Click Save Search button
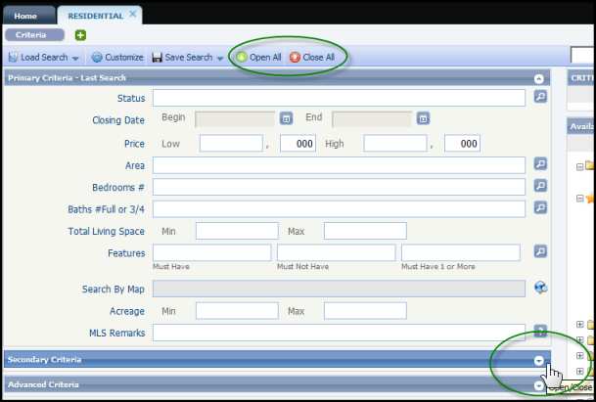Screen dimensions: 596x402 click(x=183, y=58)
